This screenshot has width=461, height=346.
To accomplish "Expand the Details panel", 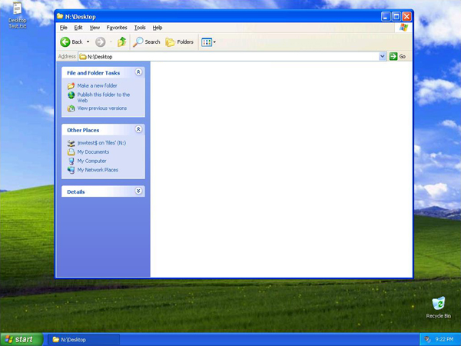I will coord(138,191).
